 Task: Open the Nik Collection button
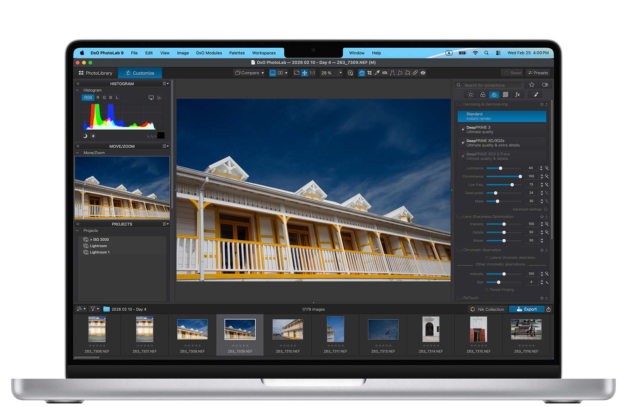[x=487, y=309]
